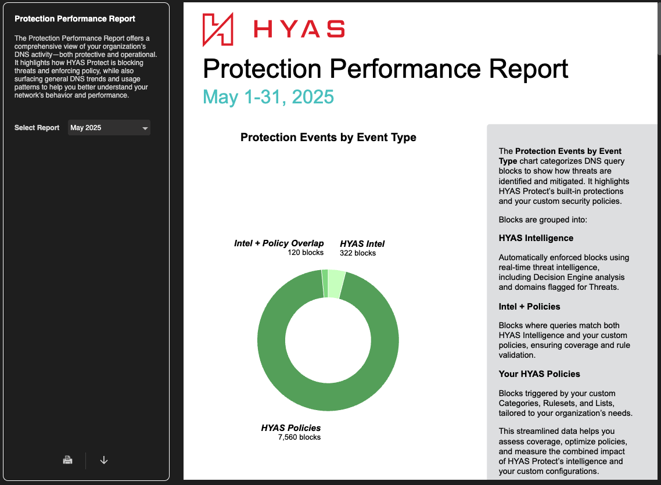Click the HYAS wordmark text

point(300,29)
